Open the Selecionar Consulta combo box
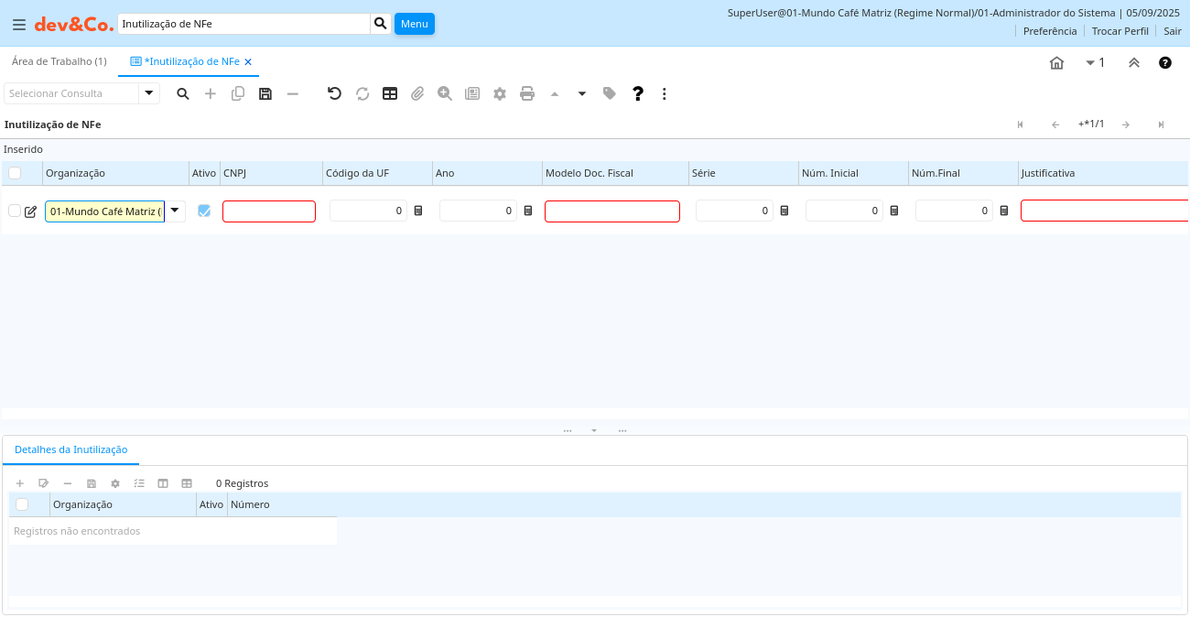Image resolution: width=1190 pixels, height=617 pixels. (149, 93)
